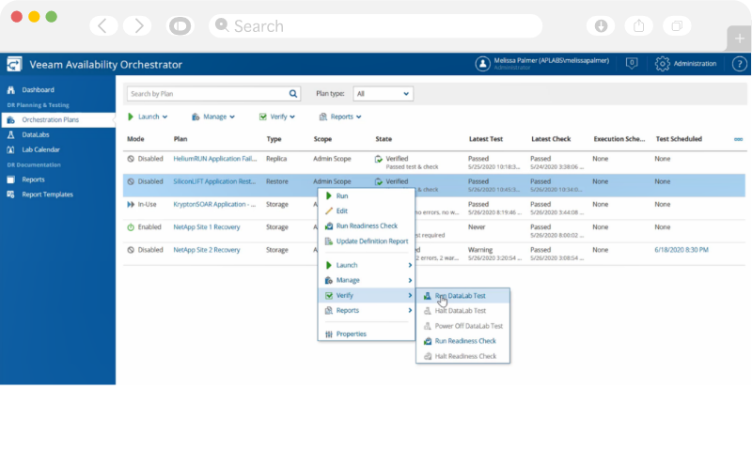
Task: Select Verify in the context menu
Action: tap(367, 295)
